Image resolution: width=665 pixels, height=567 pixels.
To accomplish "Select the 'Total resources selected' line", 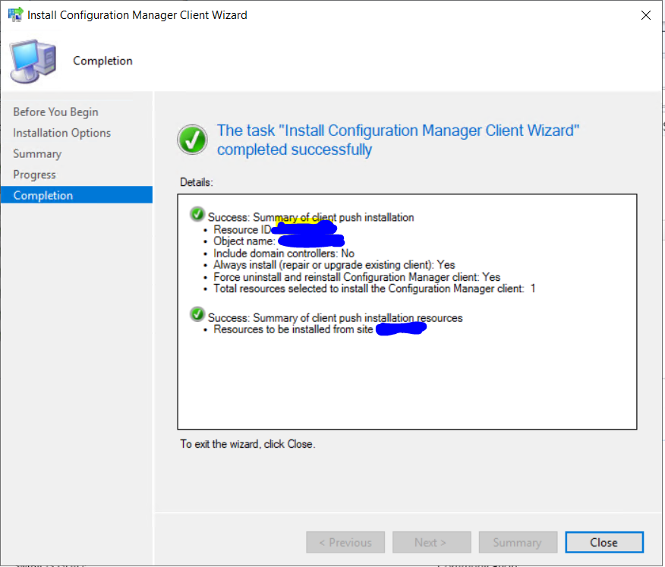I will click(x=374, y=288).
